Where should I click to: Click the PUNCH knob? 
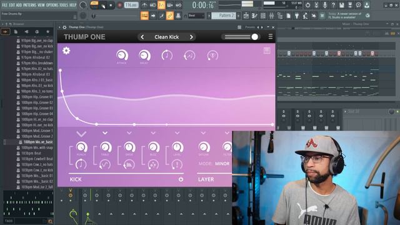(x=82, y=147)
